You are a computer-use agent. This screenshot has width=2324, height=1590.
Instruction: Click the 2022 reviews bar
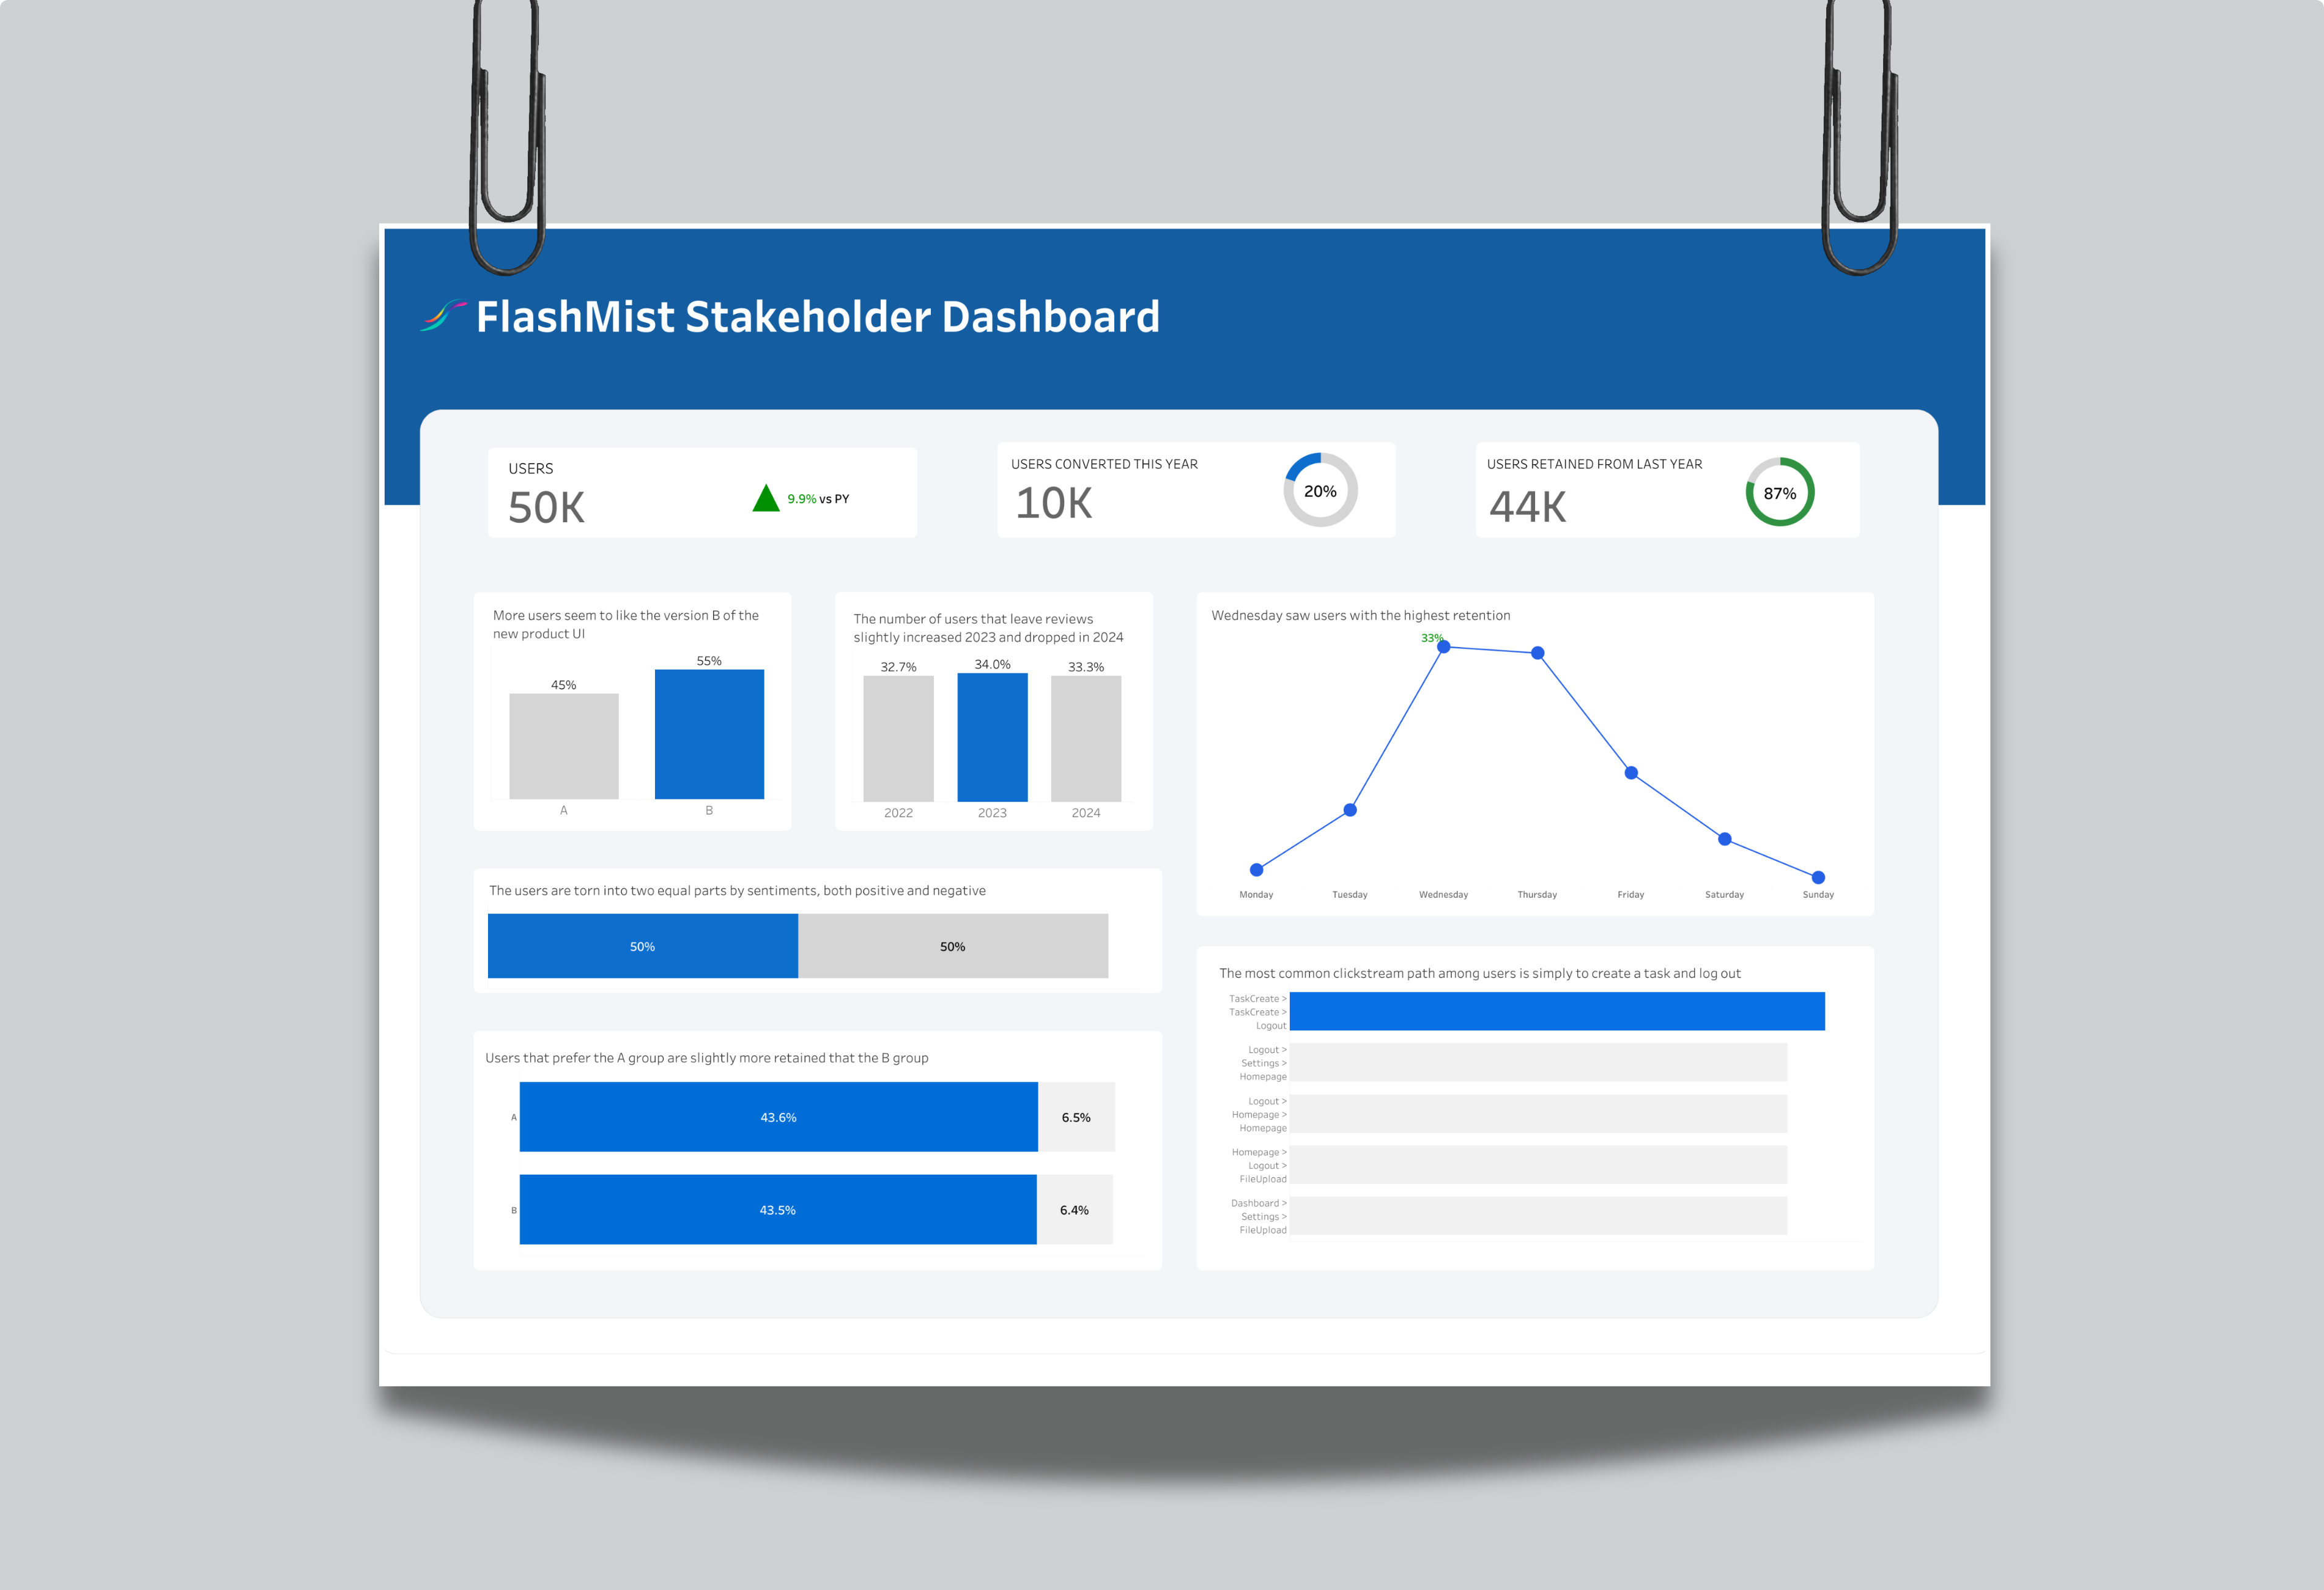(x=899, y=739)
